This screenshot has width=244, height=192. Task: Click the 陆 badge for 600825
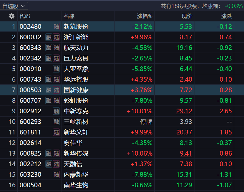pos(56,154)
